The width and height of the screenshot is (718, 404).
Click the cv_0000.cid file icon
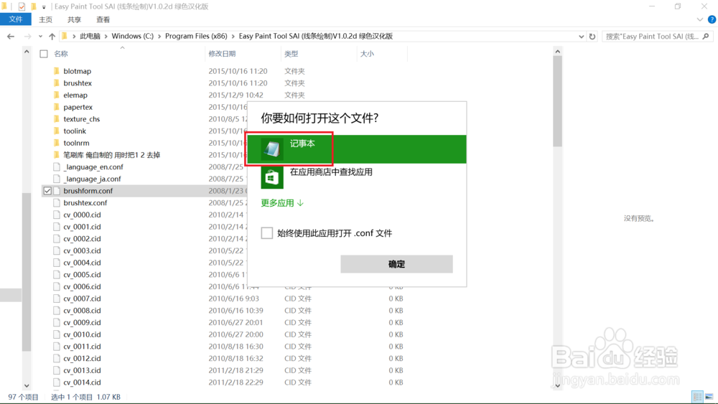[x=56, y=215]
